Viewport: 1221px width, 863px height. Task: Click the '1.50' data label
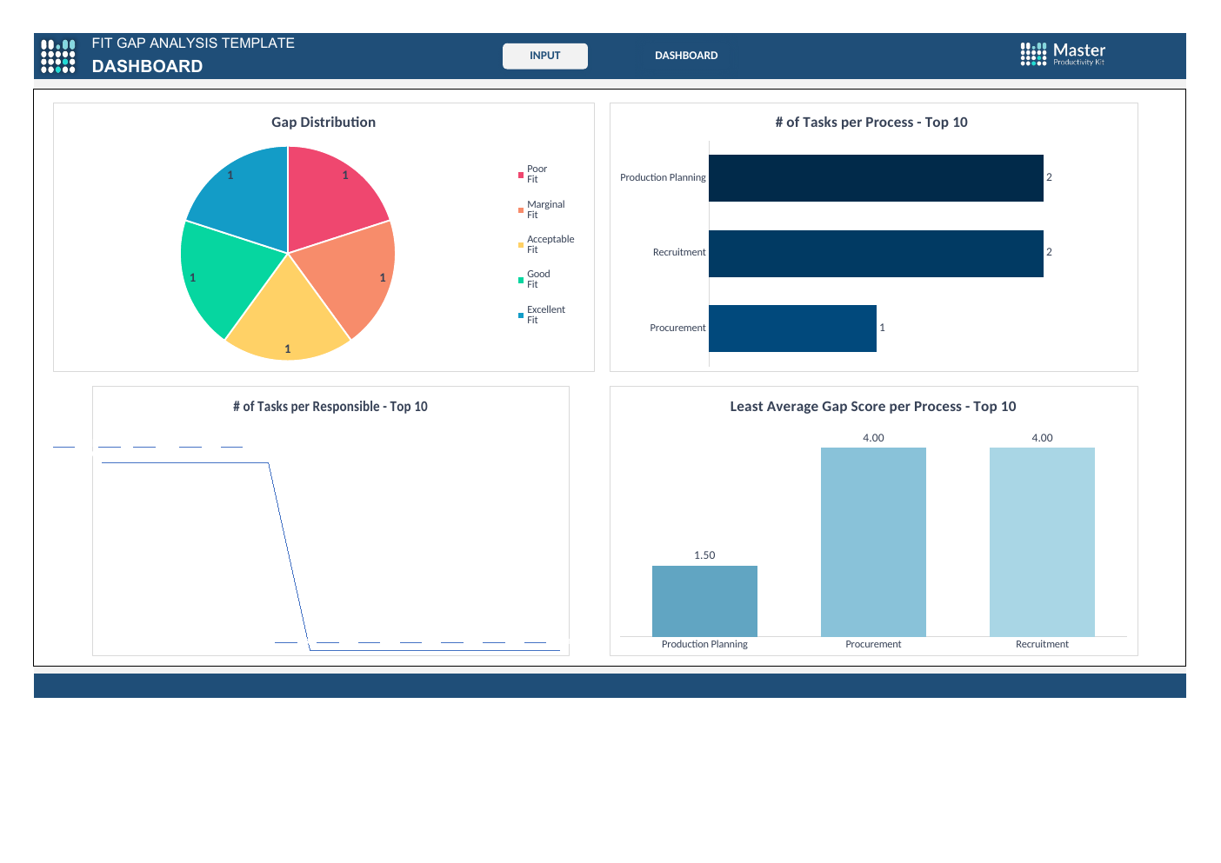click(704, 555)
